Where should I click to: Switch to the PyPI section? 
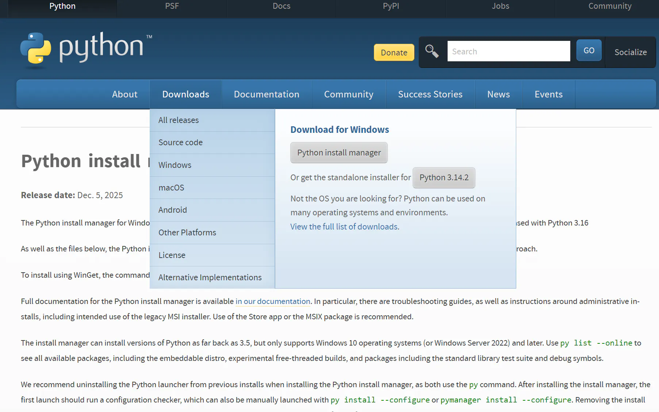point(391,6)
